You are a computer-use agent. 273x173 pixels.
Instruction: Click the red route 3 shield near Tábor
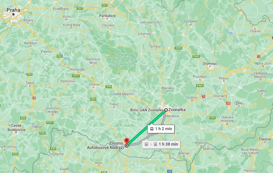34,98
